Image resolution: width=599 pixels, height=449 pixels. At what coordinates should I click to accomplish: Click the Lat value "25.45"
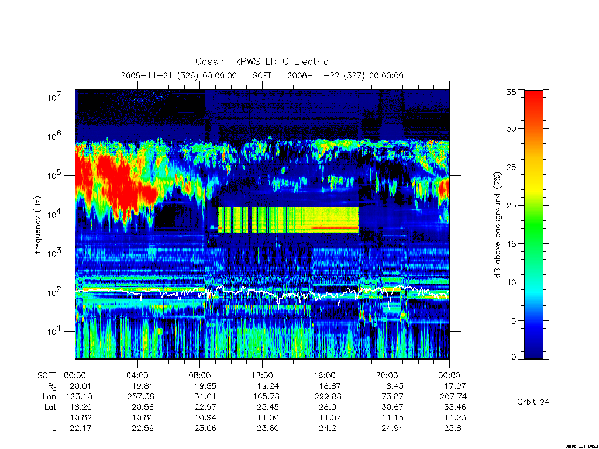(x=268, y=407)
